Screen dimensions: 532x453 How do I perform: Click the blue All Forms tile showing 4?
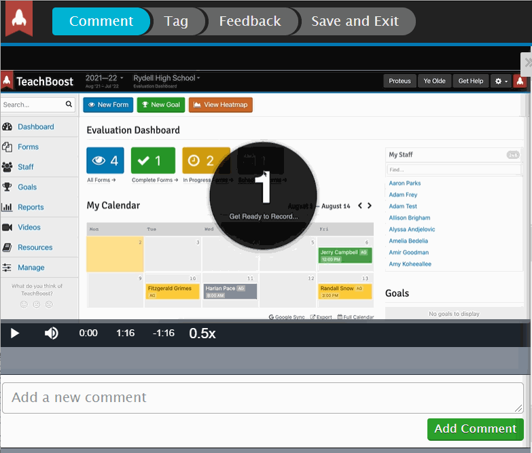105,160
